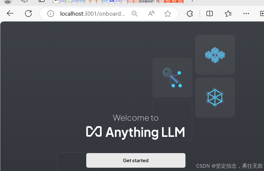Click the hexagon network cube tile
Image resolution: width=264 pixels, height=171 pixels.
(x=215, y=97)
